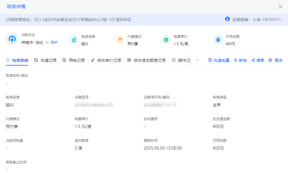Switch to the 用电记录 tab

(74, 60)
